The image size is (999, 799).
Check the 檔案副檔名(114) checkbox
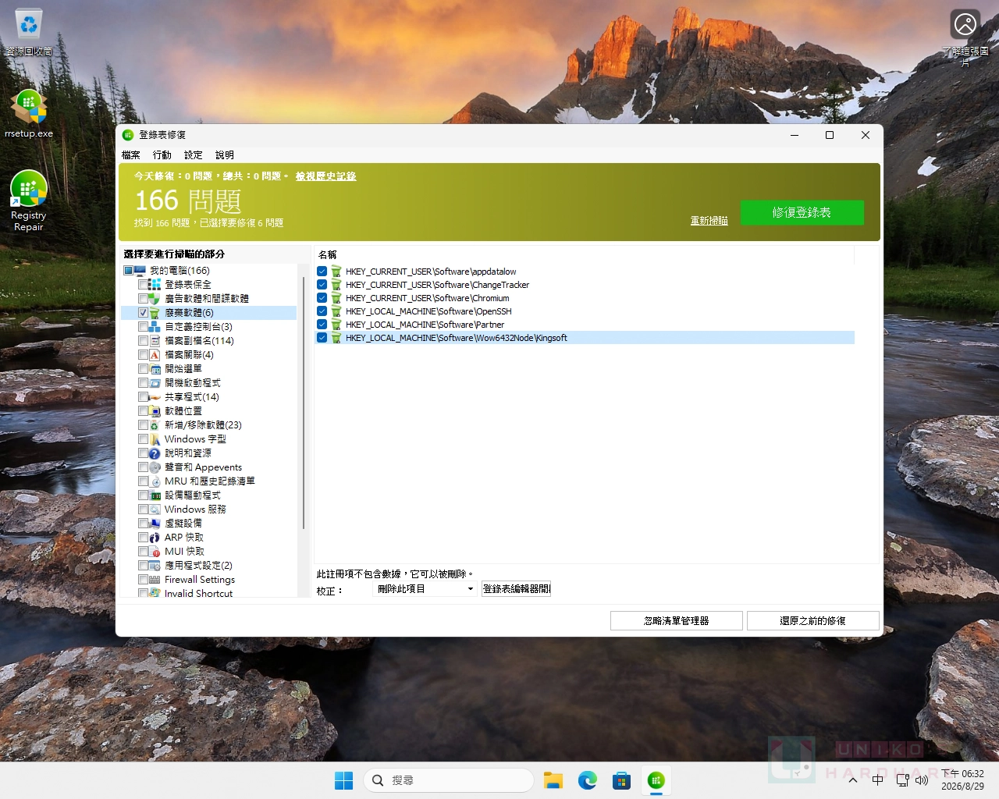click(143, 340)
